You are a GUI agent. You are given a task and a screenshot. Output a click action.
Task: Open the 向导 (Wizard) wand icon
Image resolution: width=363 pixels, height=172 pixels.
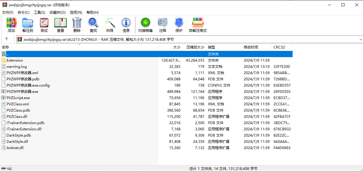click(110, 23)
